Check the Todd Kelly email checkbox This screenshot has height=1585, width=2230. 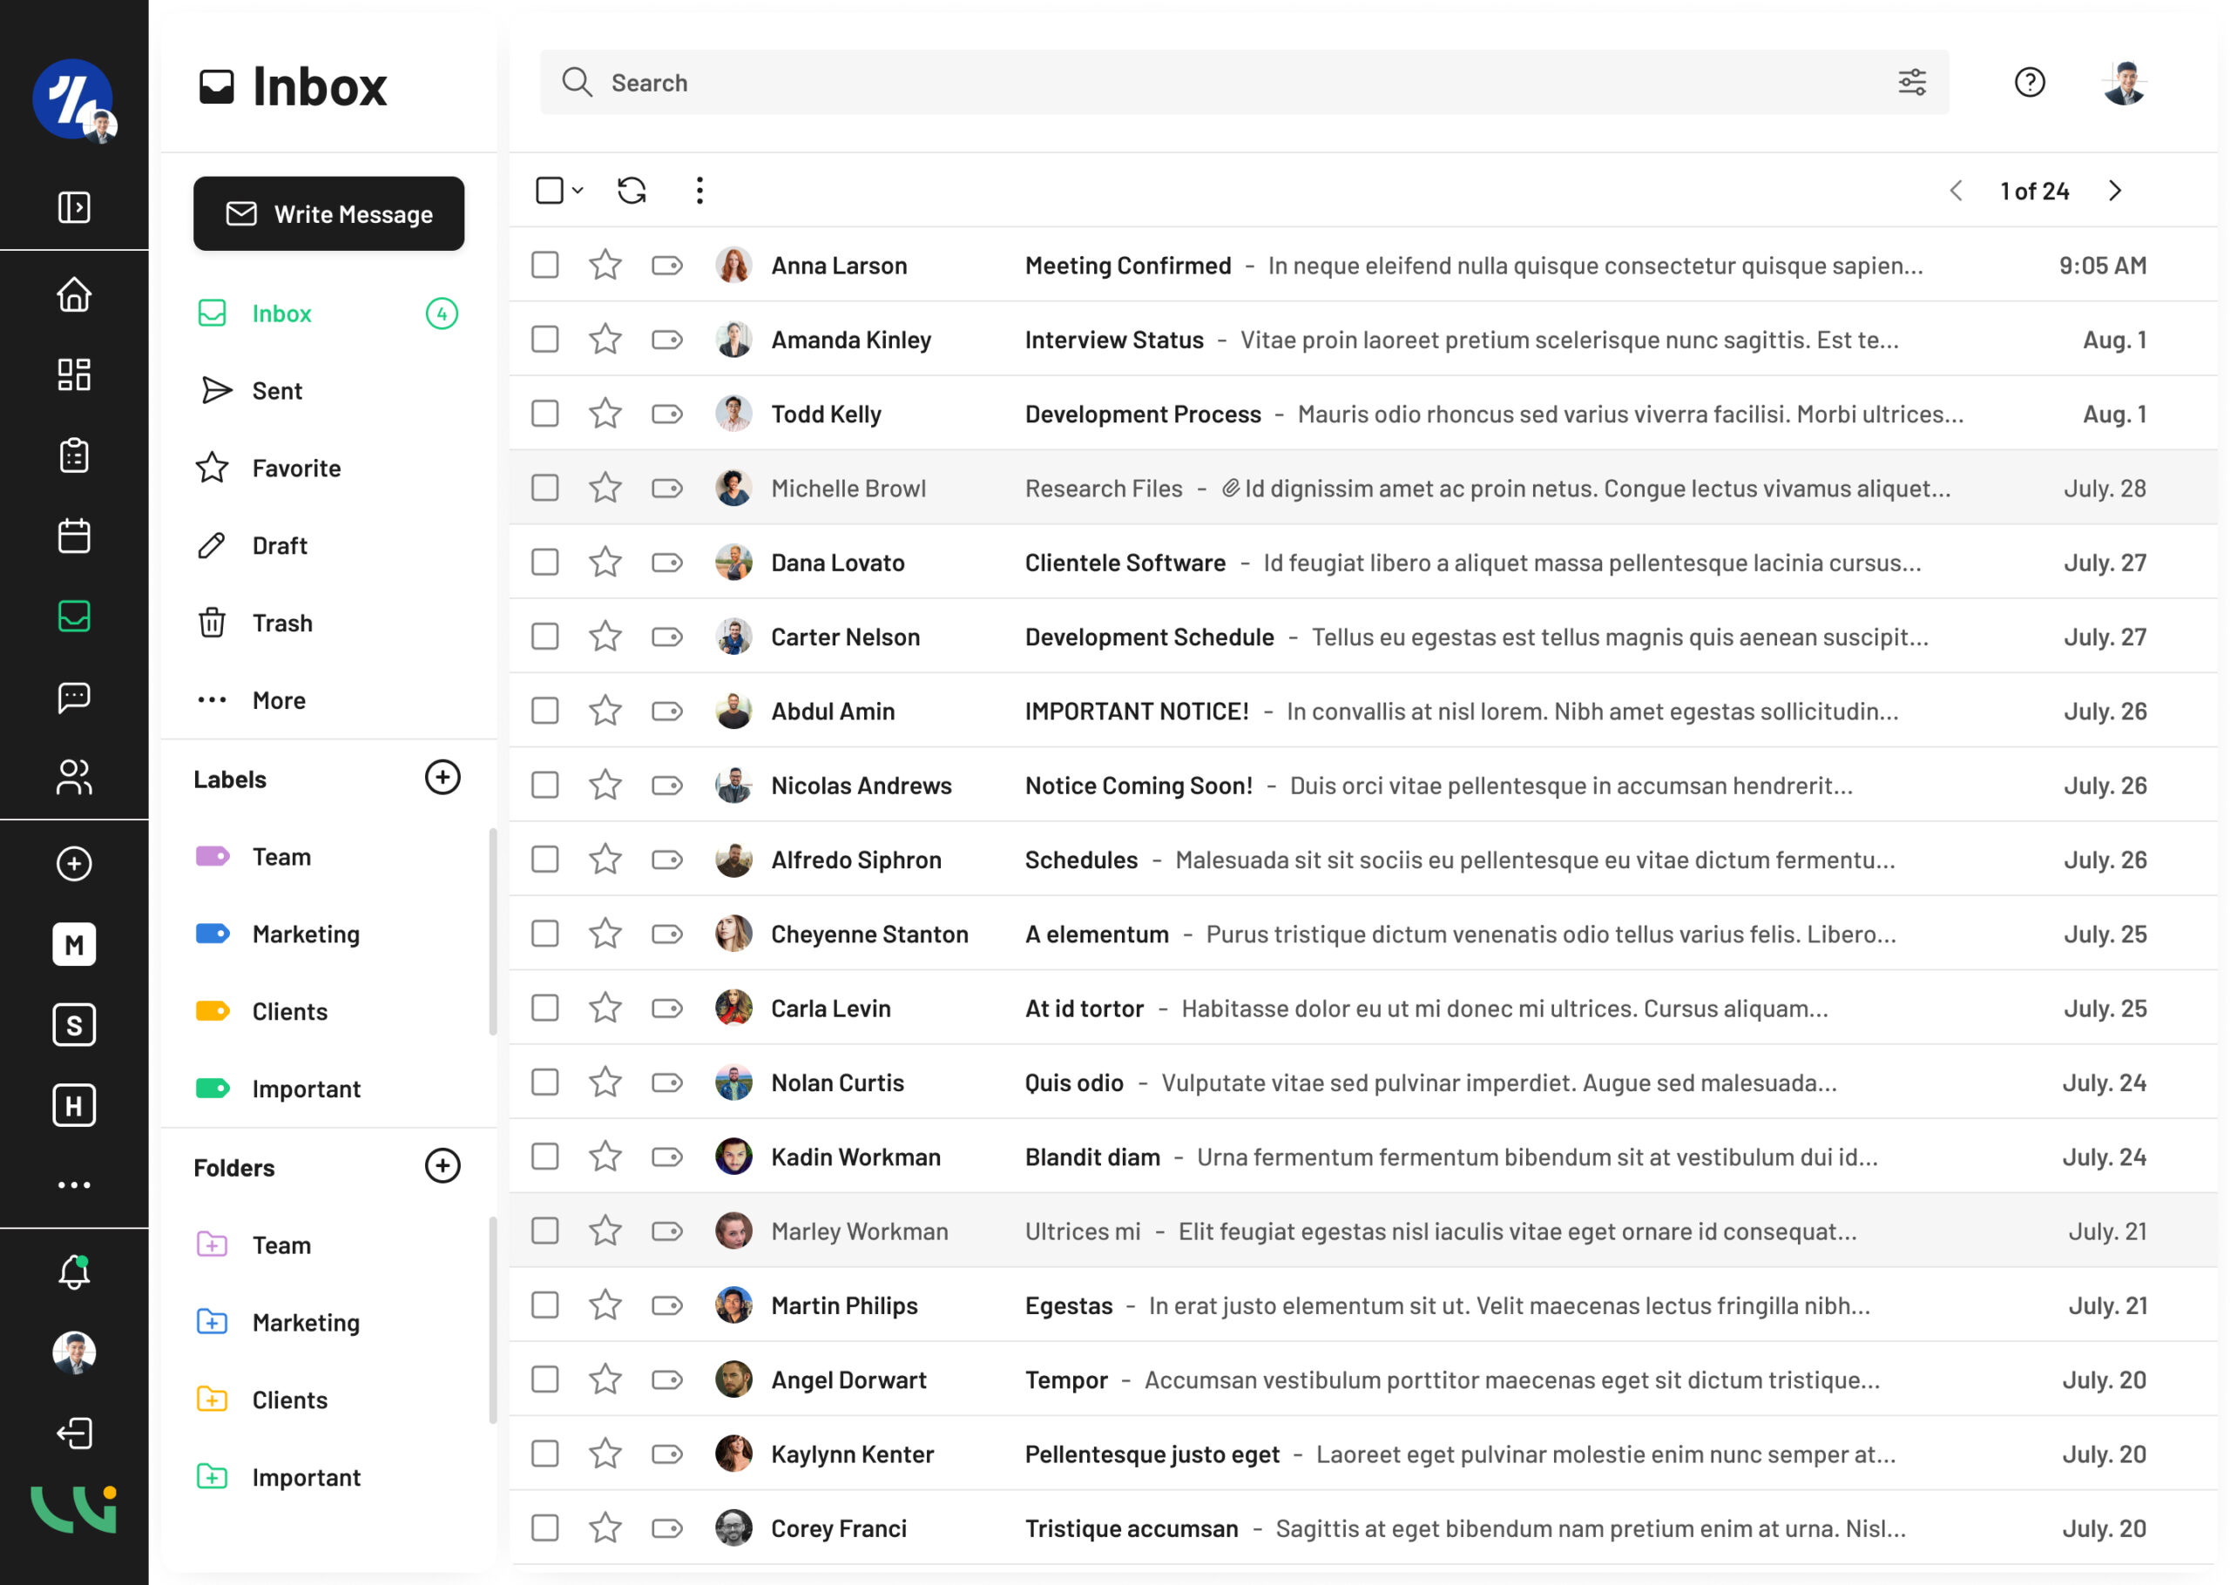[x=544, y=414]
